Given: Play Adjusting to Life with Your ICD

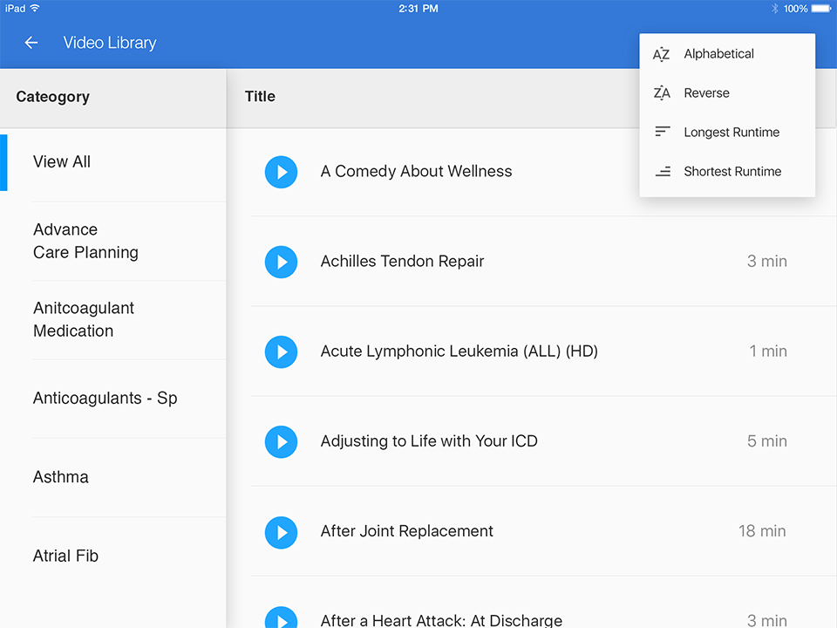Looking at the screenshot, I should tap(281, 441).
